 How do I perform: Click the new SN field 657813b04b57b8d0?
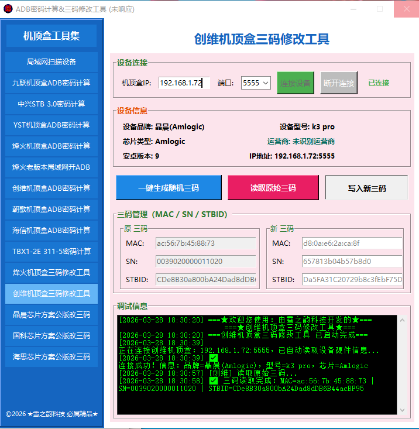point(352,261)
